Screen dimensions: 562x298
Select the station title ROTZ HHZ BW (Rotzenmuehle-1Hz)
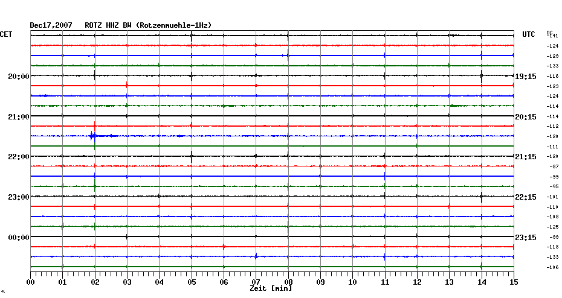(x=149, y=25)
